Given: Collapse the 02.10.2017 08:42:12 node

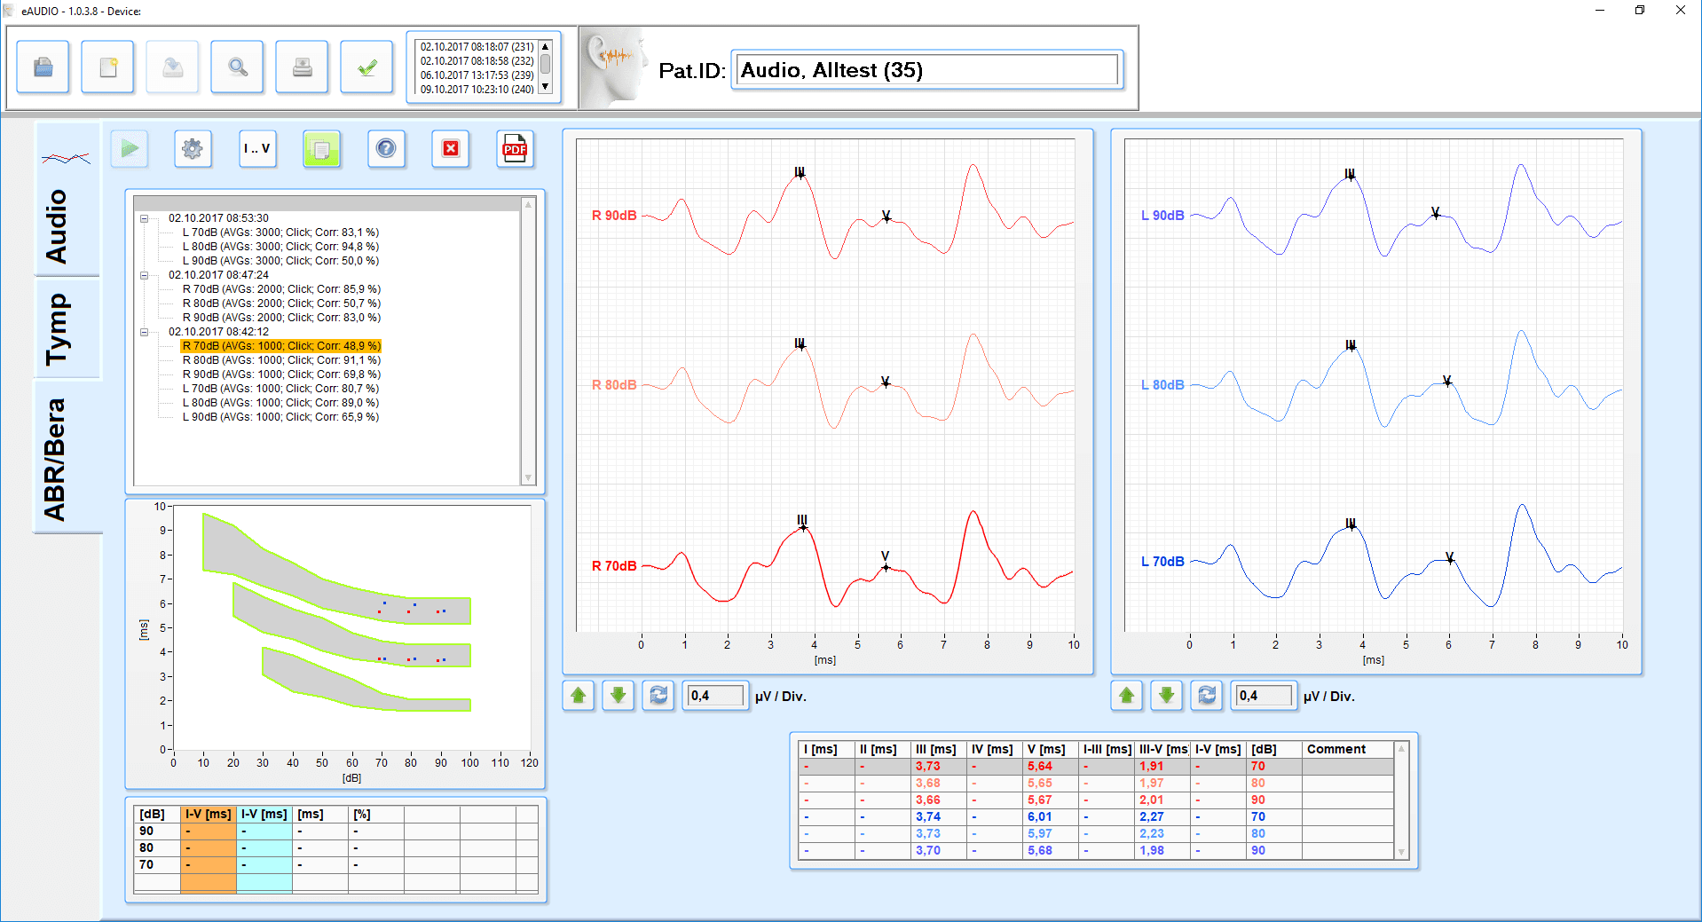Looking at the screenshot, I should [x=144, y=332].
